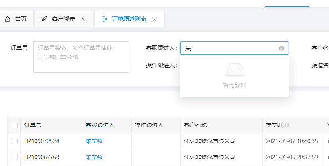Open 朱宝钗 link in first row
329x166 pixels.
pyautogui.click(x=94, y=141)
